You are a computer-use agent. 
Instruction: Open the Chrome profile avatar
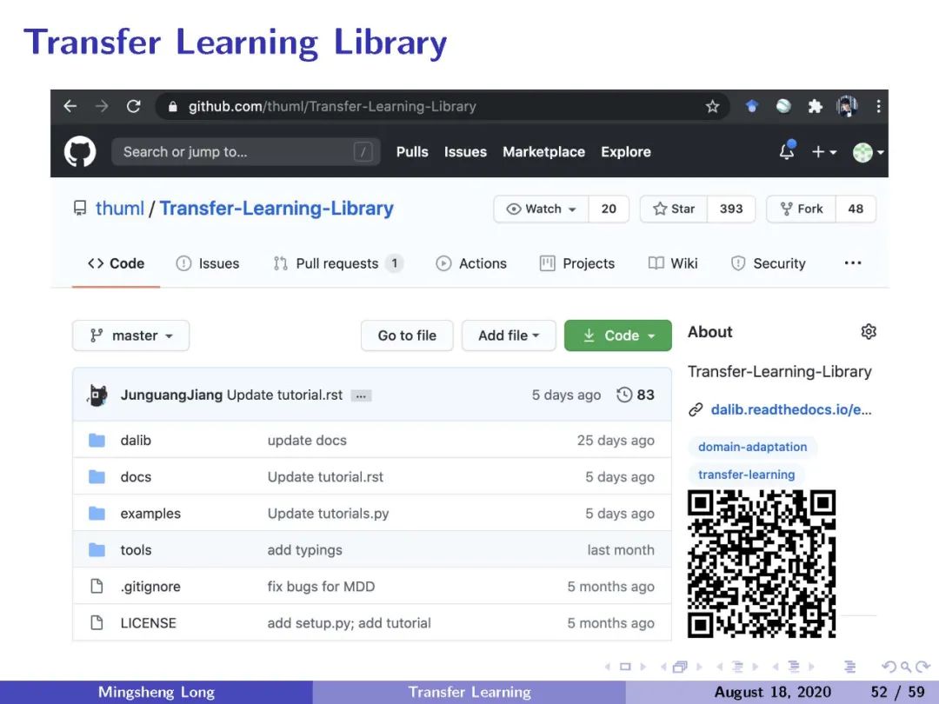pyautogui.click(x=847, y=107)
